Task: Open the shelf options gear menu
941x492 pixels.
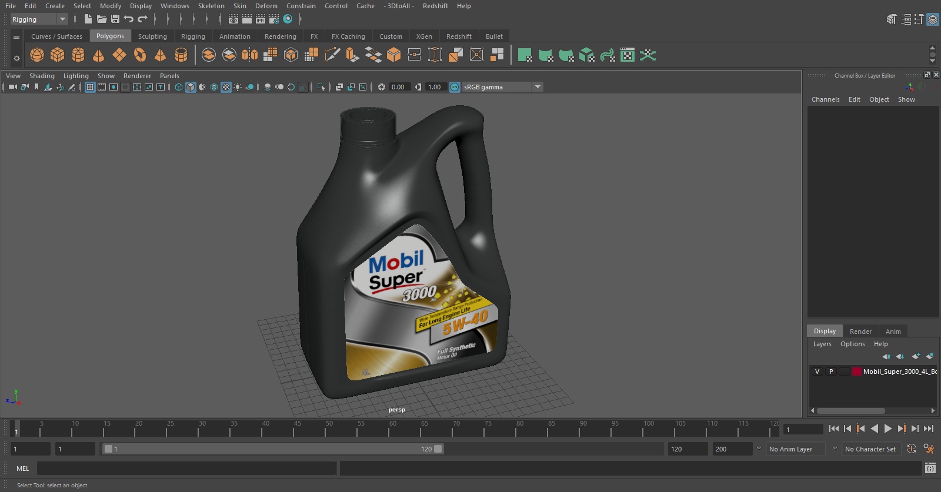Action: click(x=16, y=58)
